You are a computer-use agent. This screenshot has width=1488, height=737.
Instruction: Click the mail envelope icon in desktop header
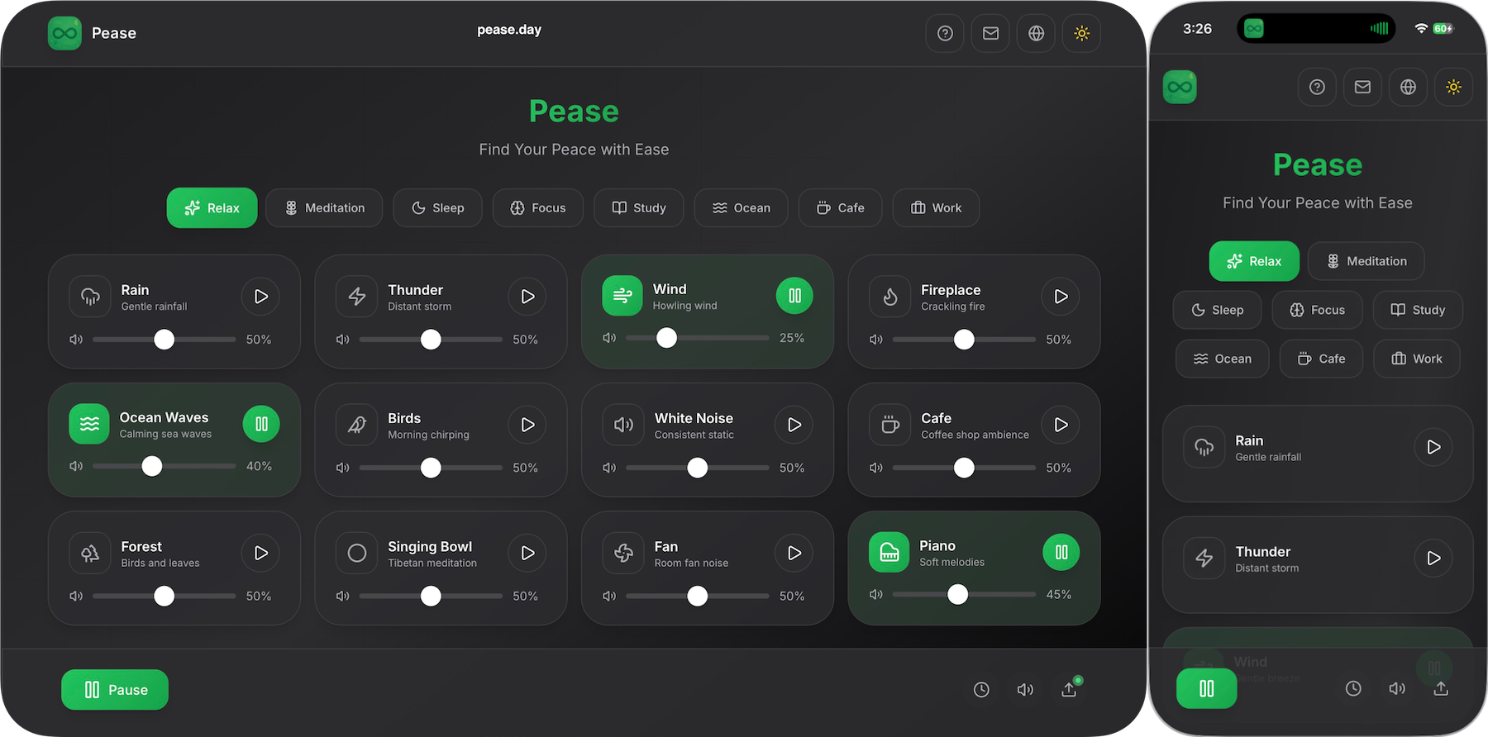(x=990, y=34)
